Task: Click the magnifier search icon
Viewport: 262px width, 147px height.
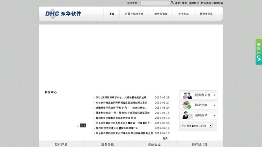Action: (172, 3)
